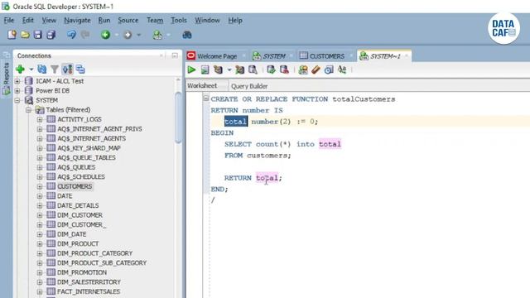Open the Reports side panel tab
530x298 pixels.
[6, 79]
